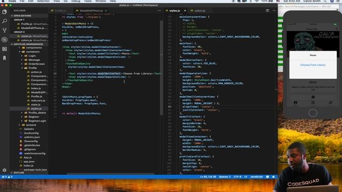Expand the Profile_delete folder
This screenshot has height=192, width=342.
point(37,113)
